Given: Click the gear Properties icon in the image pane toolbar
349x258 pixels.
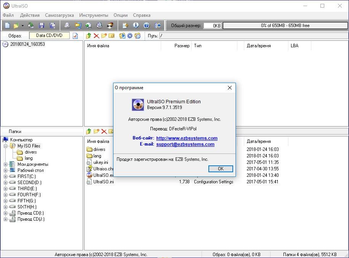Looking at the screenshot, I should tap(130, 35).
